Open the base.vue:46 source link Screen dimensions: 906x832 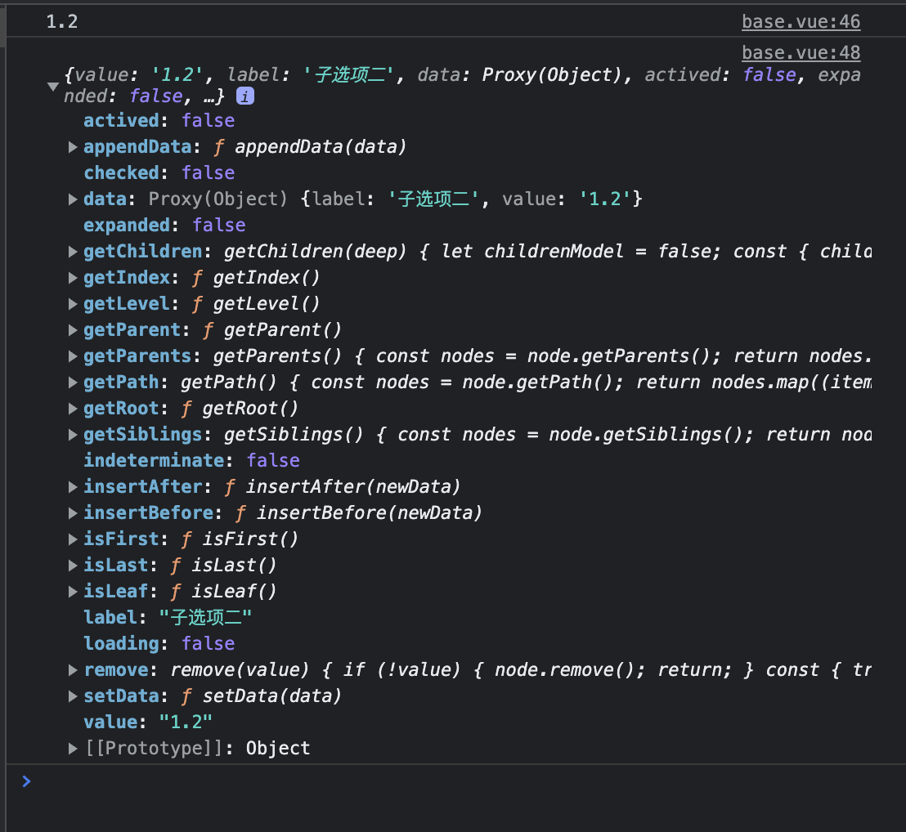(800, 21)
